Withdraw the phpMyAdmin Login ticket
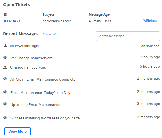The height and width of the screenshot is (138, 162). pyautogui.click(x=150, y=21)
